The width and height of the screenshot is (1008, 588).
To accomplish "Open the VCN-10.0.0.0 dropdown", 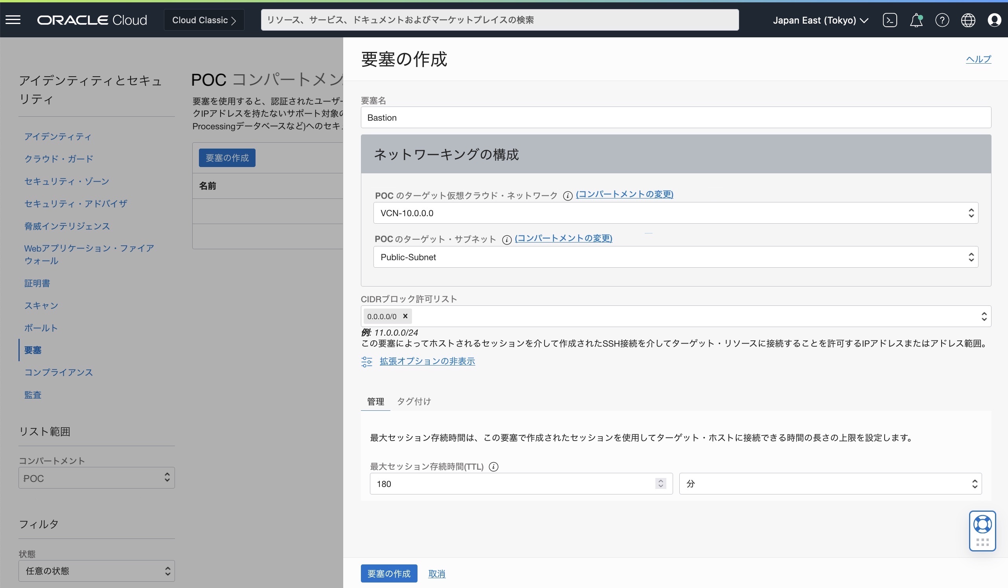I will point(971,213).
